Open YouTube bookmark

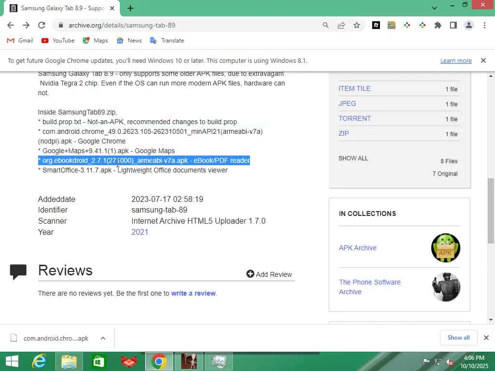pos(58,41)
